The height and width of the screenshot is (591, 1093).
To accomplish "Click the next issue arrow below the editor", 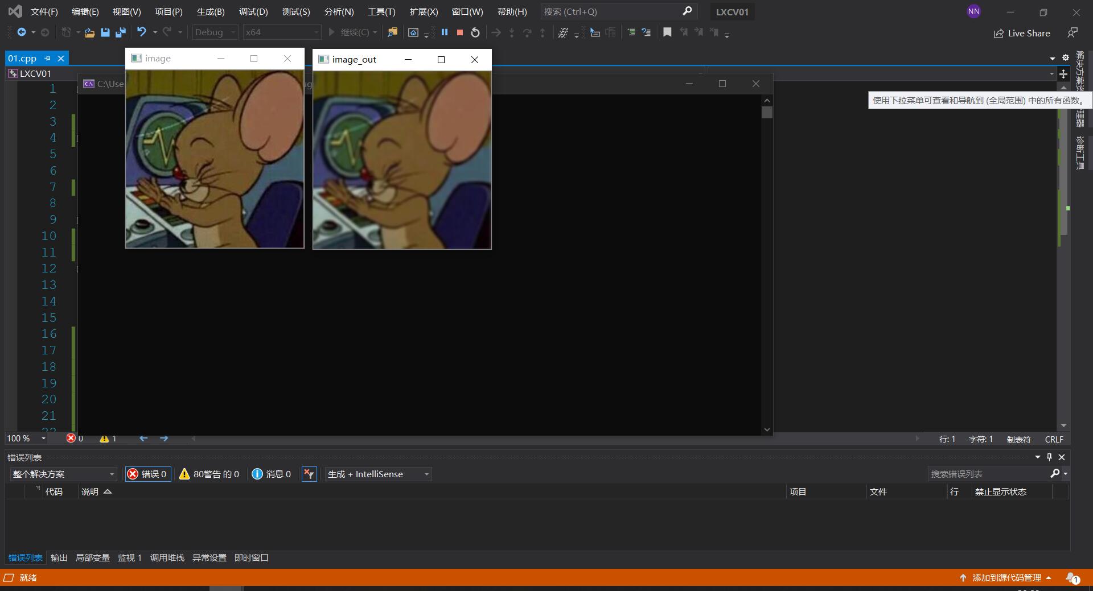I will (x=164, y=438).
